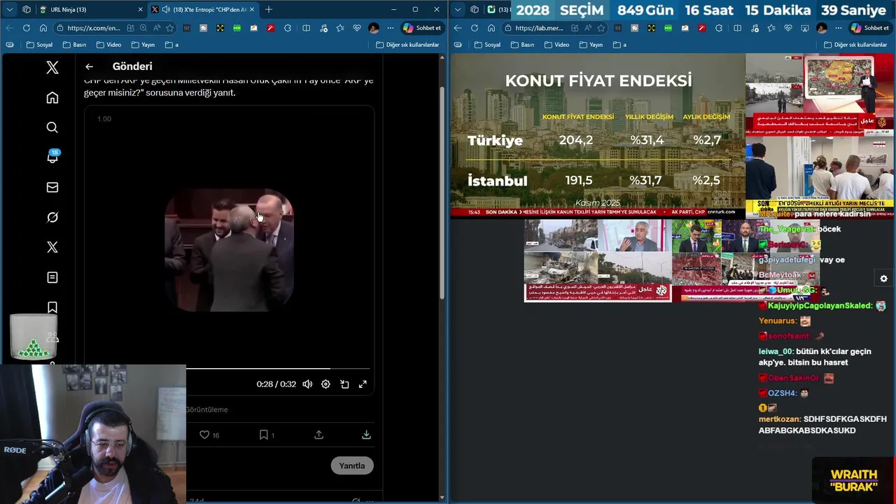Viewport: 896px width, 504px height.
Task: Open Yayın bookmarks folder in left browser
Action: click(143, 45)
